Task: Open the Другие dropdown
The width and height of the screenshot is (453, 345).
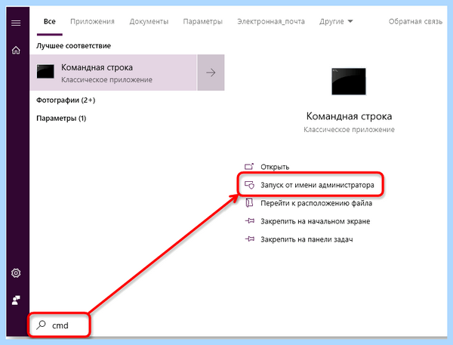Action: (336, 21)
